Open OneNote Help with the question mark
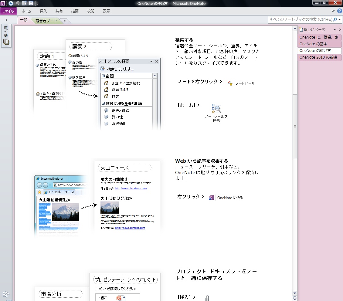 click(339, 11)
